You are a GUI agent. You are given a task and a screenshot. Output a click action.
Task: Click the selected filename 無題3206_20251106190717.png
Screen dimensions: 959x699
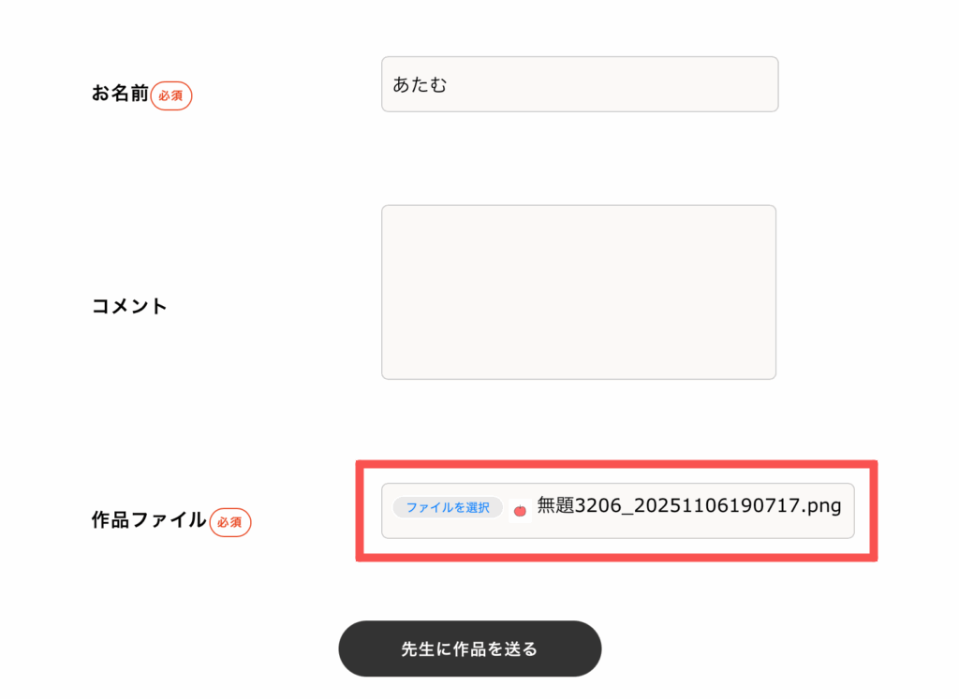[688, 506]
